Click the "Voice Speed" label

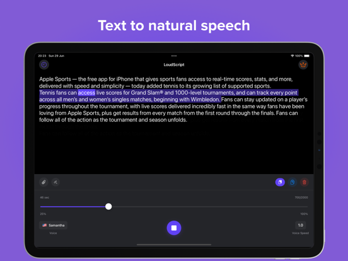[300, 233]
